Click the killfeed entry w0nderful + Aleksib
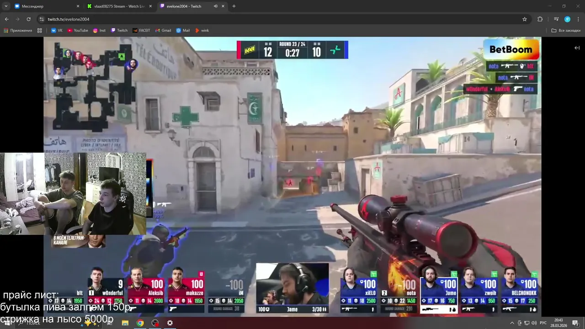585x329 pixels. click(500, 89)
